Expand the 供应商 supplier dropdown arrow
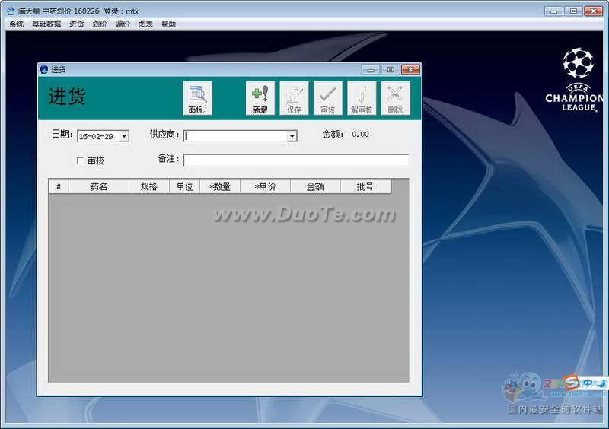Viewport: 609px width, 429px height. click(x=292, y=136)
